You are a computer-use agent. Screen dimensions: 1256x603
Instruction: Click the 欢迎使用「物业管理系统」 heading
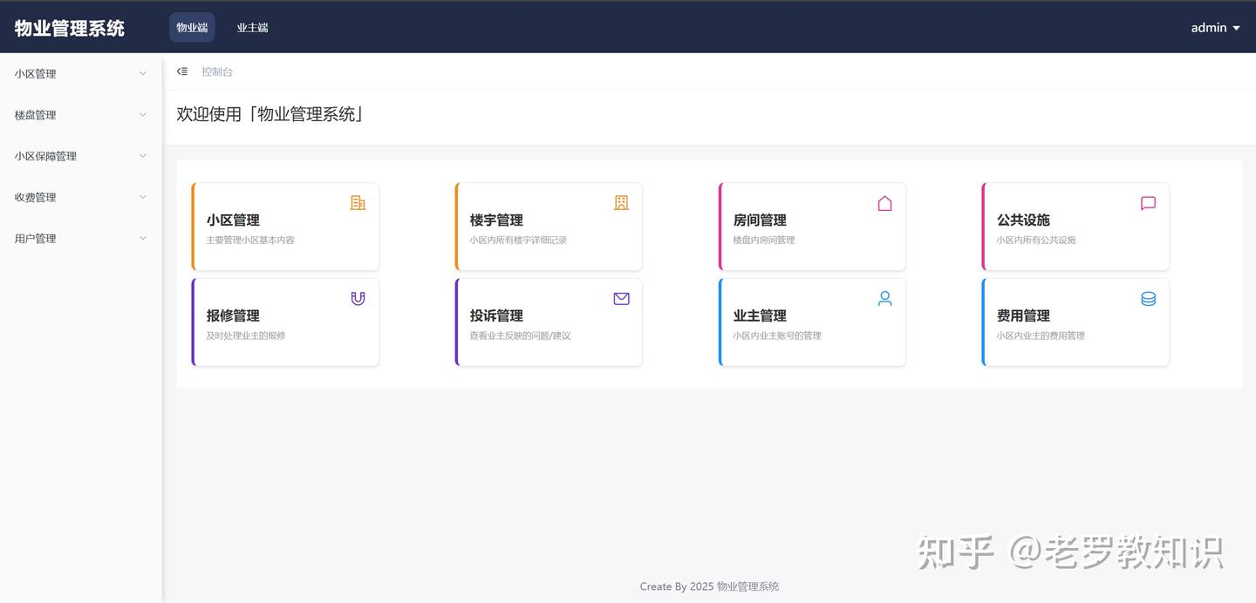click(x=270, y=114)
